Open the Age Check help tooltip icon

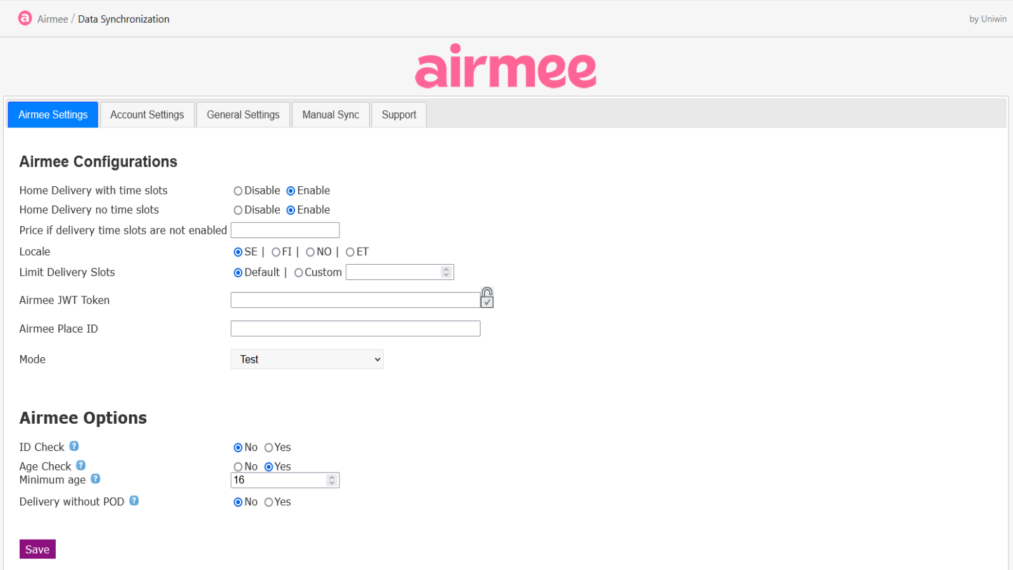click(81, 465)
